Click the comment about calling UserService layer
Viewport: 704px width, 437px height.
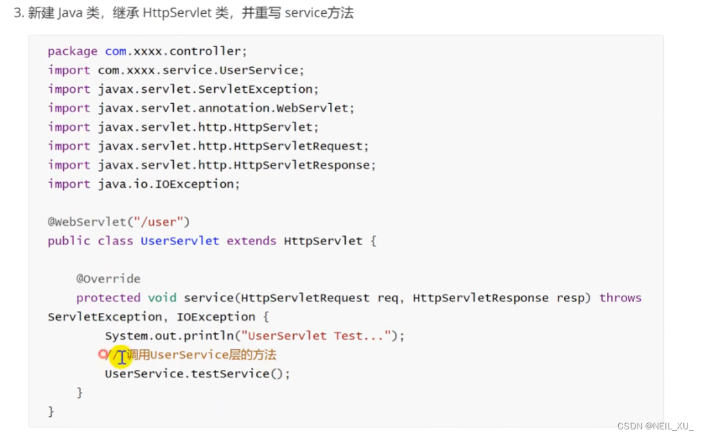(191, 355)
